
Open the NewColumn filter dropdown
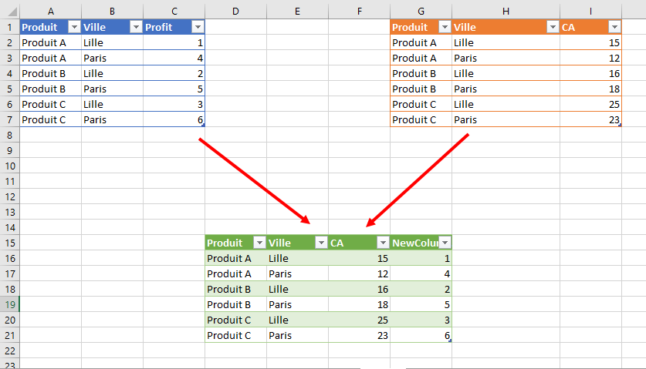pos(444,243)
